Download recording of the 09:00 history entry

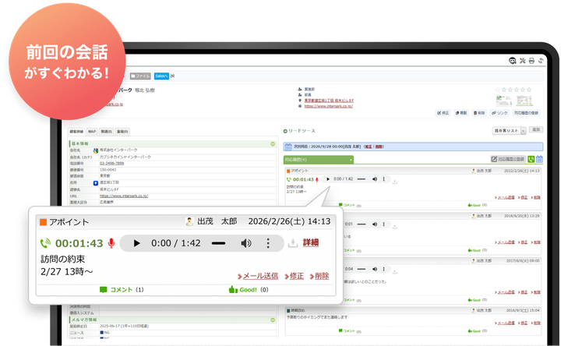(x=394, y=272)
